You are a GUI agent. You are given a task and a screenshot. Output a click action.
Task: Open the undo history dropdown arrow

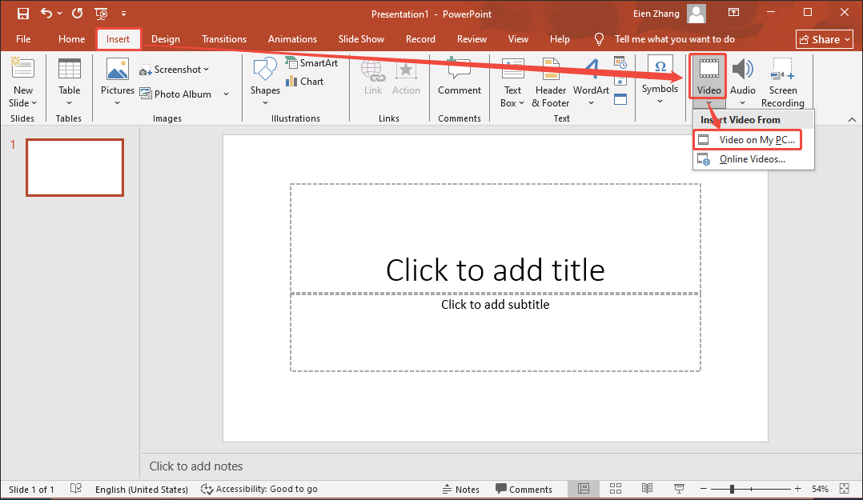tap(59, 14)
